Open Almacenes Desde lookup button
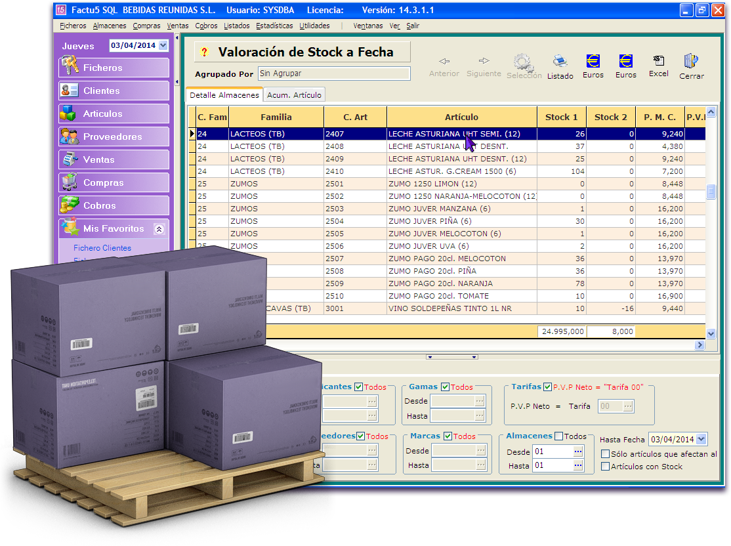 click(578, 451)
